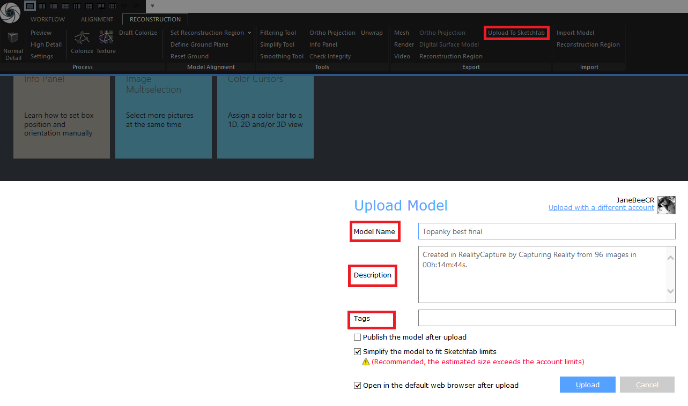The width and height of the screenshot is (688, 406).
Task: Open the quick access toolbar customize arrow
Action: 153,5
